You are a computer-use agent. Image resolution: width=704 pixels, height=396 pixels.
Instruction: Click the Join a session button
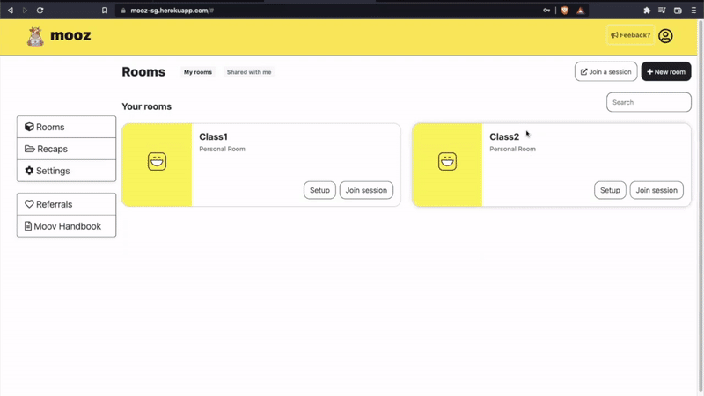click(x=605, y=72)
